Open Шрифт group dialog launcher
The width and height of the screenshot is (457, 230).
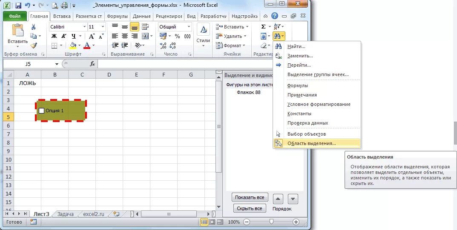pyautogui.click(x=104, y=54)
